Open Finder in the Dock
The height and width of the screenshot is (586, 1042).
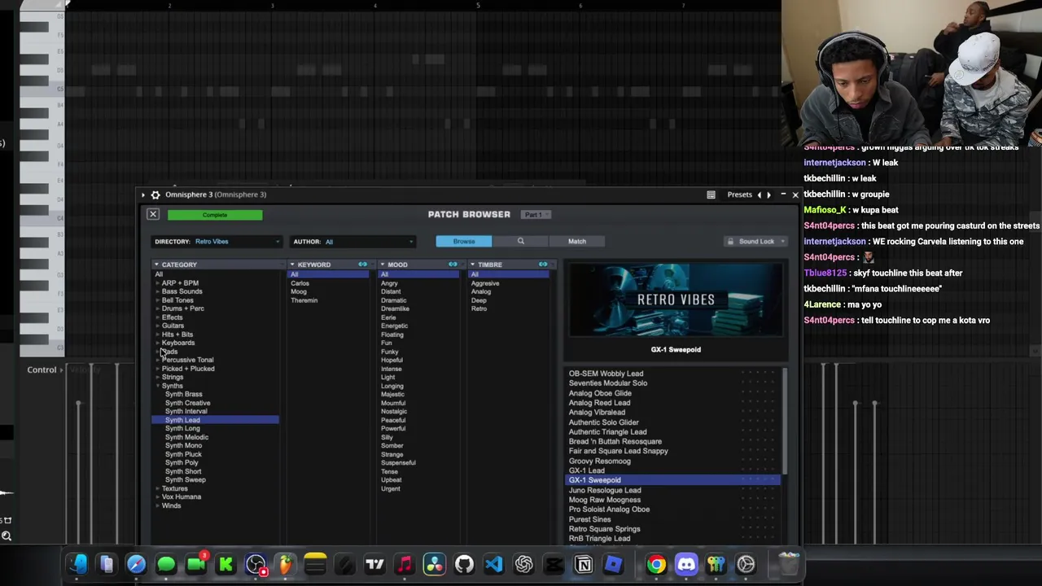click(x=77, y=564)
